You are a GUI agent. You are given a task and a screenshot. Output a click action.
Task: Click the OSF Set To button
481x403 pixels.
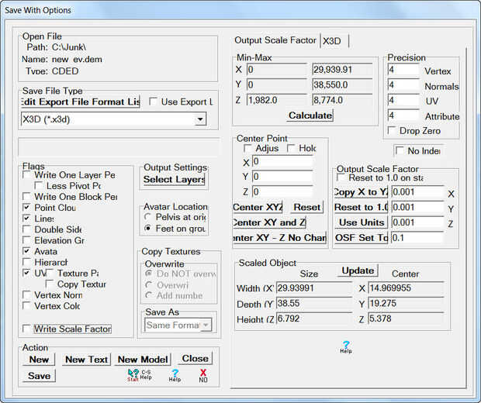click(x=361, y=238)
